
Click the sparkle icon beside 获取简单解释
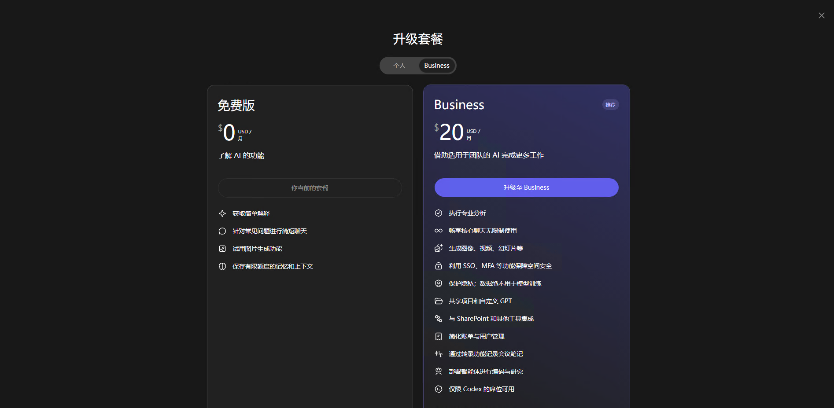(222, 213)
